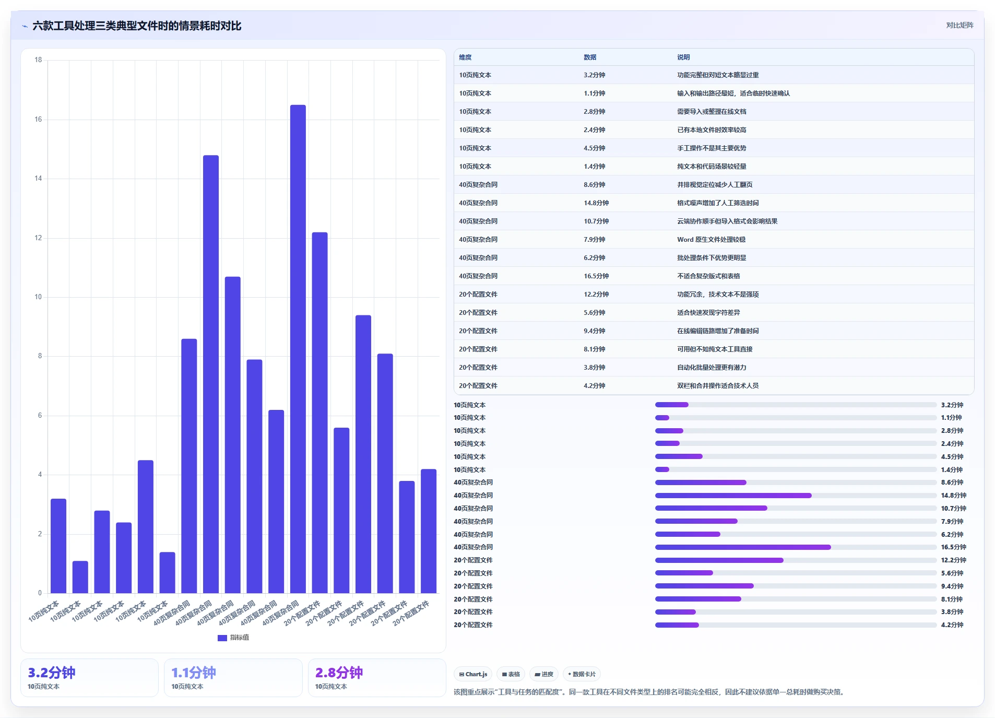
Task: Click the 5.6分钟 value in the progress list
Action: click(x=952, y=573)
